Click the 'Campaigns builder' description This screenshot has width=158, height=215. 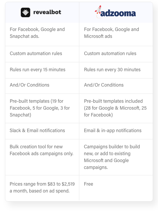pyautogui.click(x=112, y=157)
